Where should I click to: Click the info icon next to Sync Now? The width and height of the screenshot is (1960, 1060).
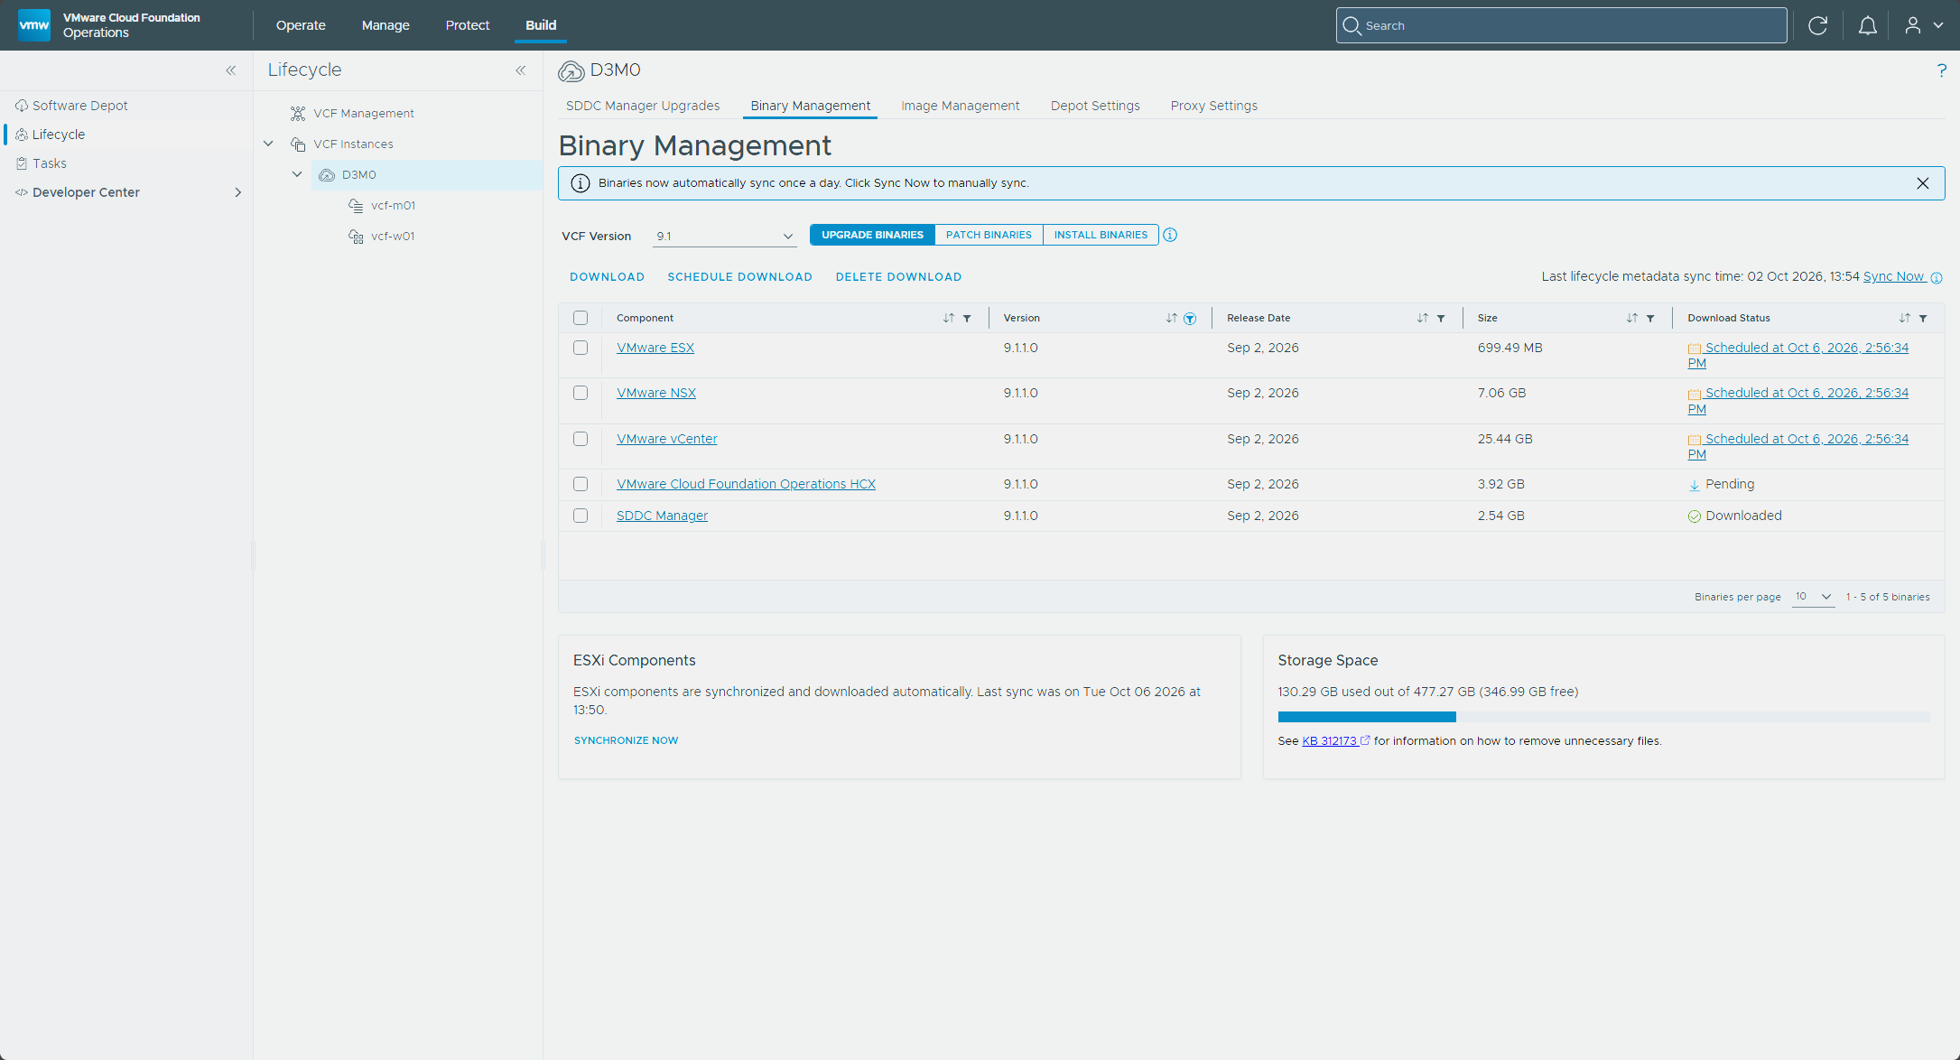(x=1937, y=277)
